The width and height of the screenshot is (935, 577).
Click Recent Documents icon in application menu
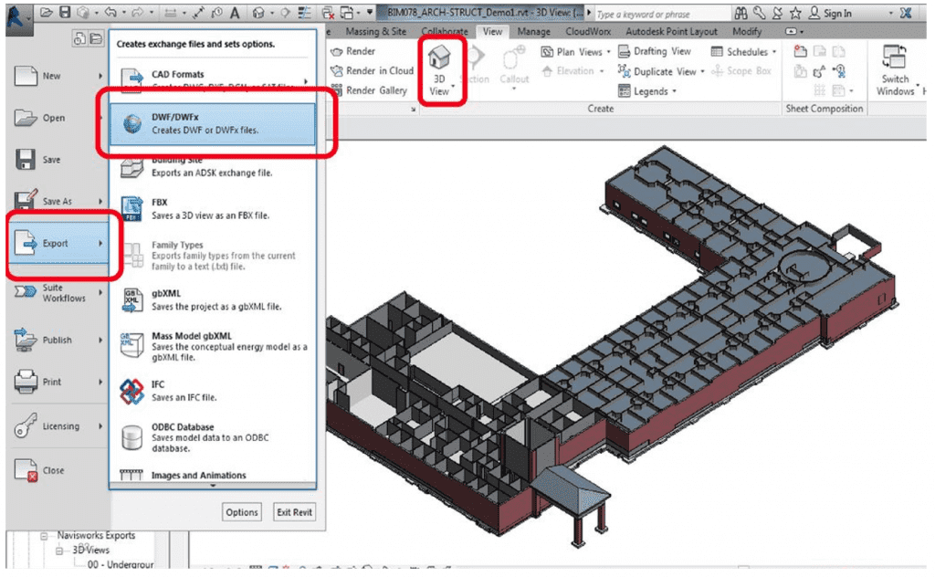pyautogui.click(x=79, y=38)
